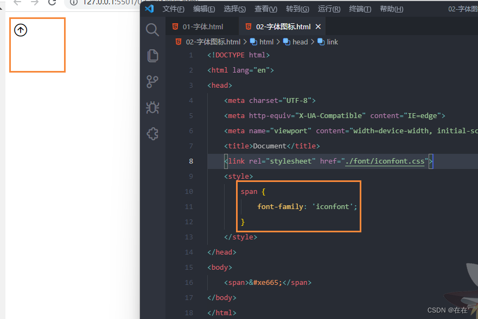Open the html breadcrumb dropdown

point(266,41)
